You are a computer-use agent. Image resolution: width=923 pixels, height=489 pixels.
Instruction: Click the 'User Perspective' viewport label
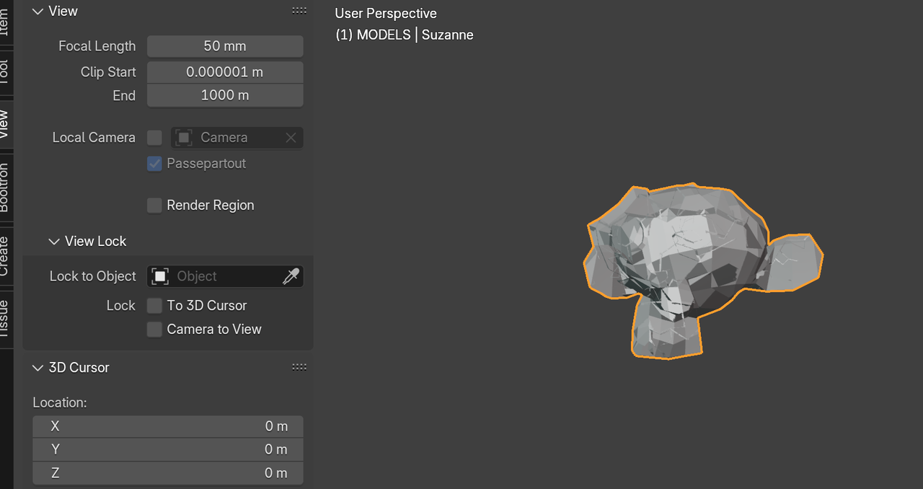(386, 14)
